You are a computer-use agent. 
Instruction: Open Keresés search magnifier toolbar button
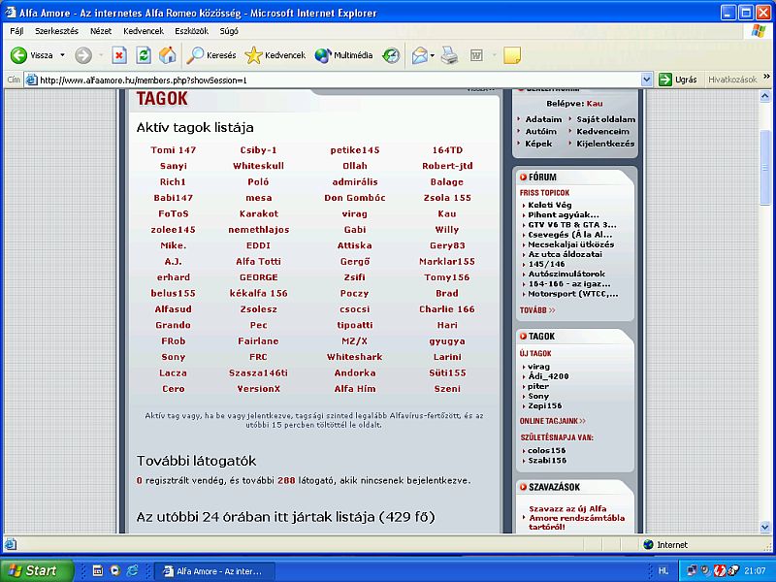coord(211,55)
